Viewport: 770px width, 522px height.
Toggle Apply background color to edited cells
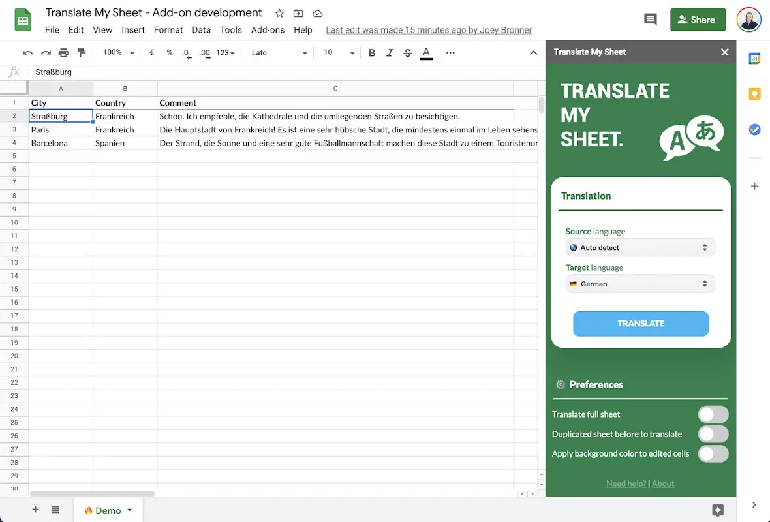coord(713,453)
